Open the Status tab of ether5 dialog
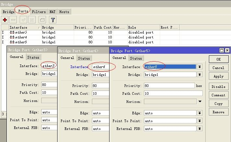This screenshot has height=142, width=231. [136, 58]
